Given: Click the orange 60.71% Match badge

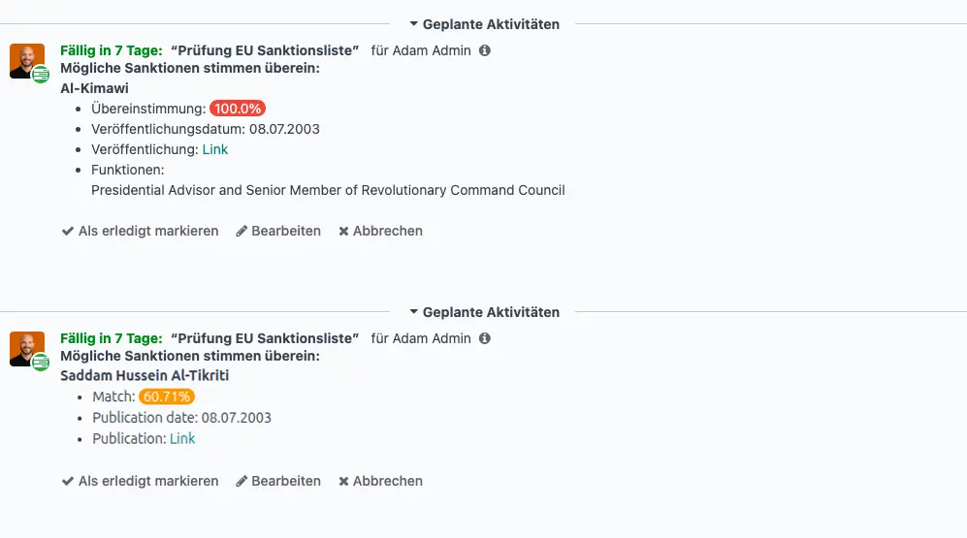Looking at the screenshot, I should tap(167, 396).
